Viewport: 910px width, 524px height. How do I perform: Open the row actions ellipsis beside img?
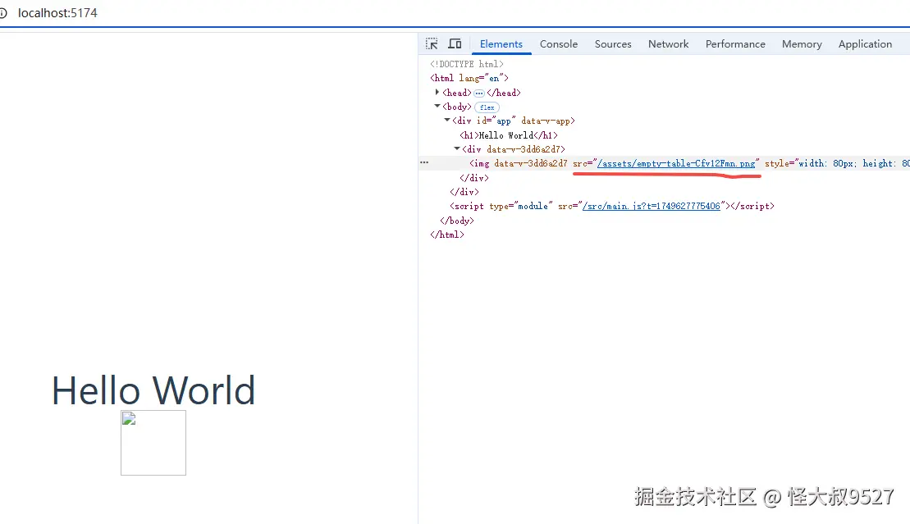(x=424, y=163)
